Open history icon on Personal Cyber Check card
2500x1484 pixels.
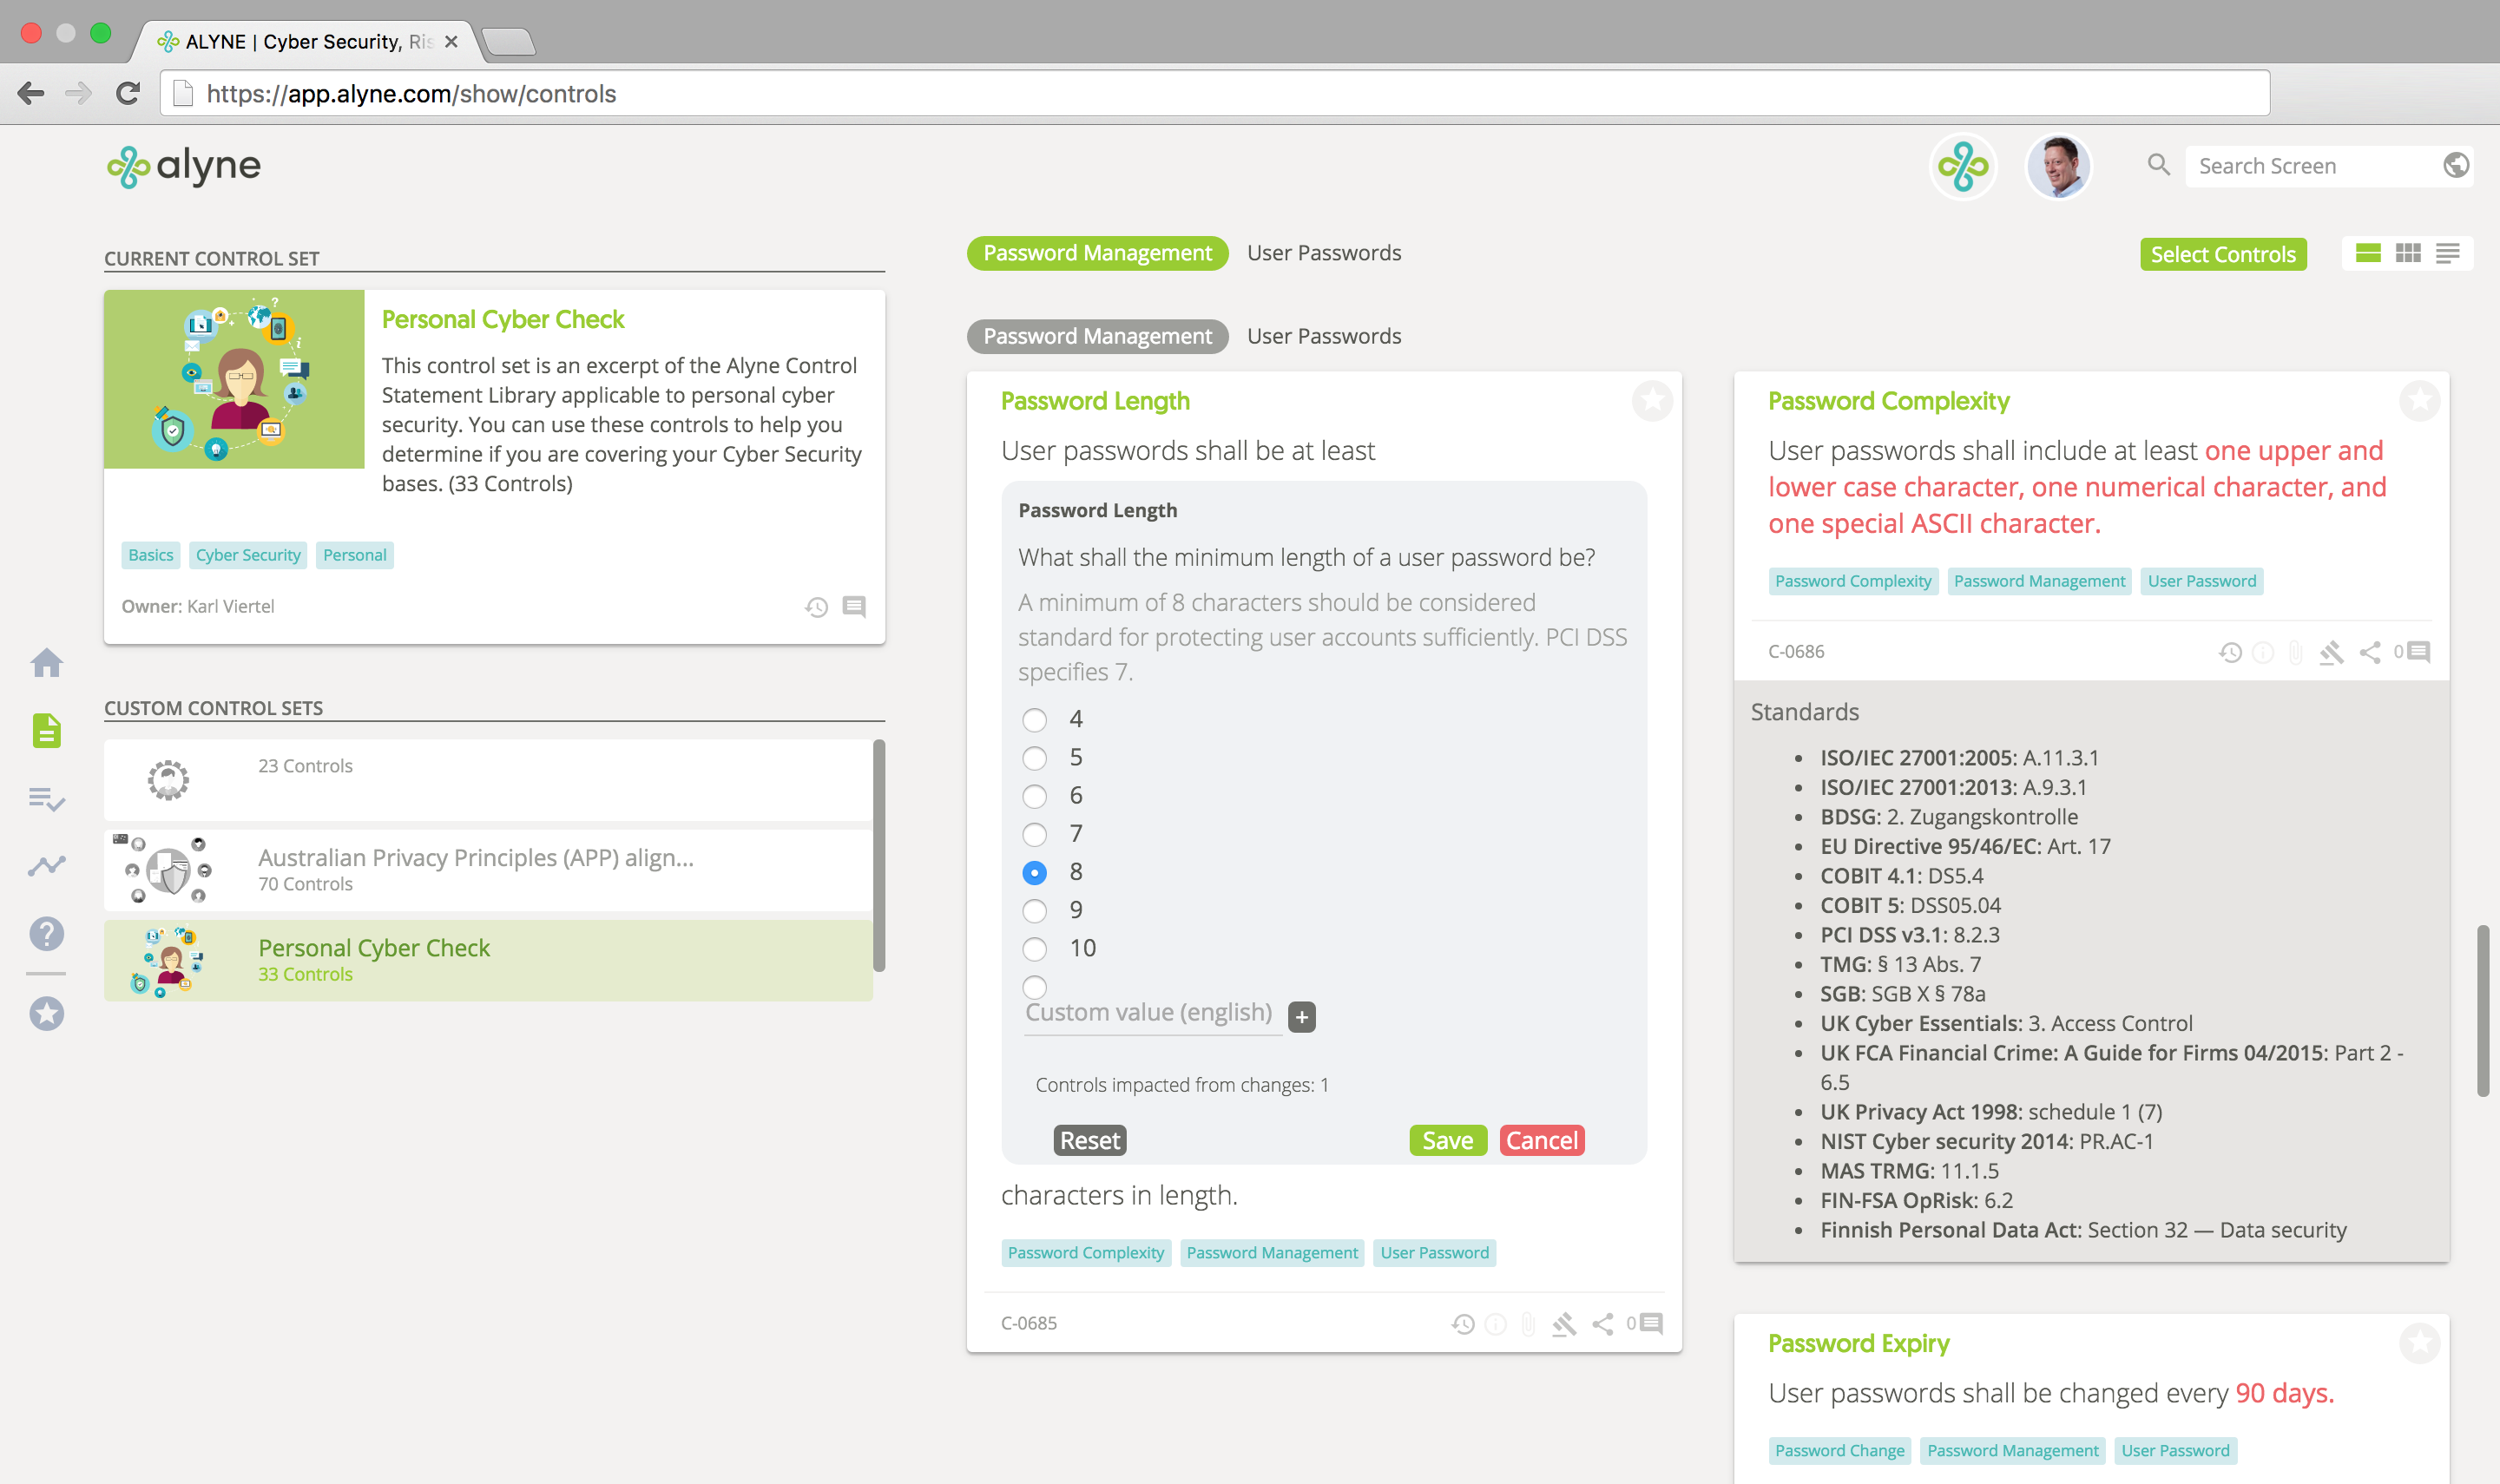pyautogui.click(x=816, y=607)
